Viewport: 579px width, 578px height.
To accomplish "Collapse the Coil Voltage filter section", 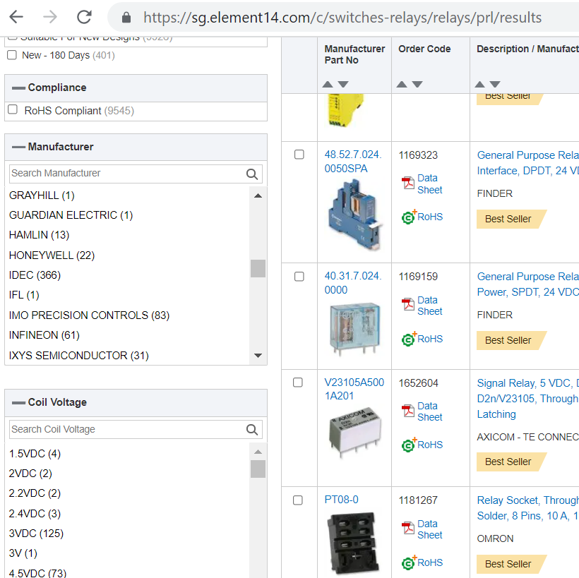I will [x=18, y=403].
